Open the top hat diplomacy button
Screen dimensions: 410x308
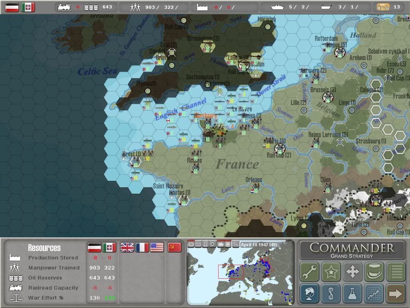pyautogui.click(x=374, y=272)
